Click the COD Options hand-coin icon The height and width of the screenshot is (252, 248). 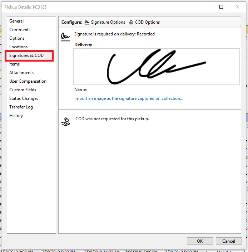click(131, 22)
